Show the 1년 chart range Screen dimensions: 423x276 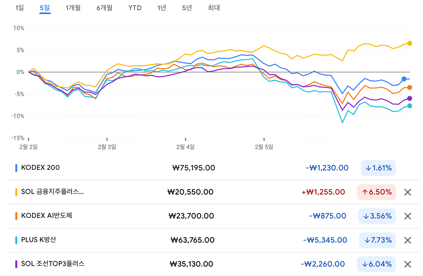(162, 8)
